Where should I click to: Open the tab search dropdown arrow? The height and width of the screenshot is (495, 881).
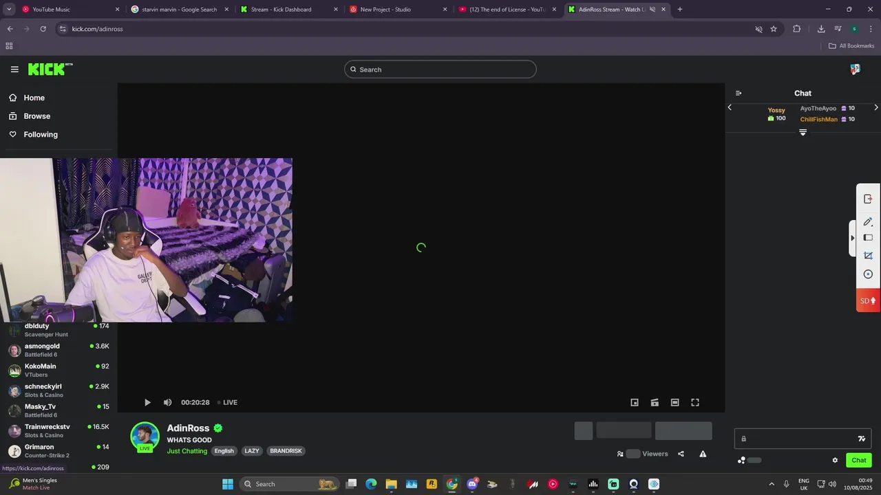point(9,10)
